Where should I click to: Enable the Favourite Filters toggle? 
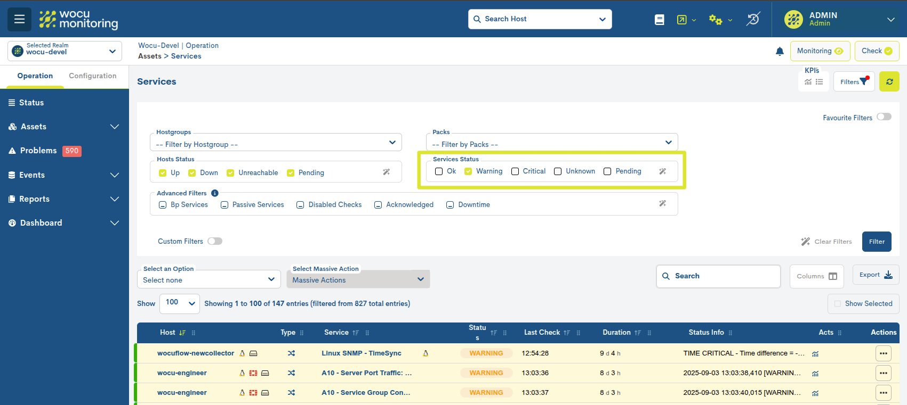click(x=884, y=117)
